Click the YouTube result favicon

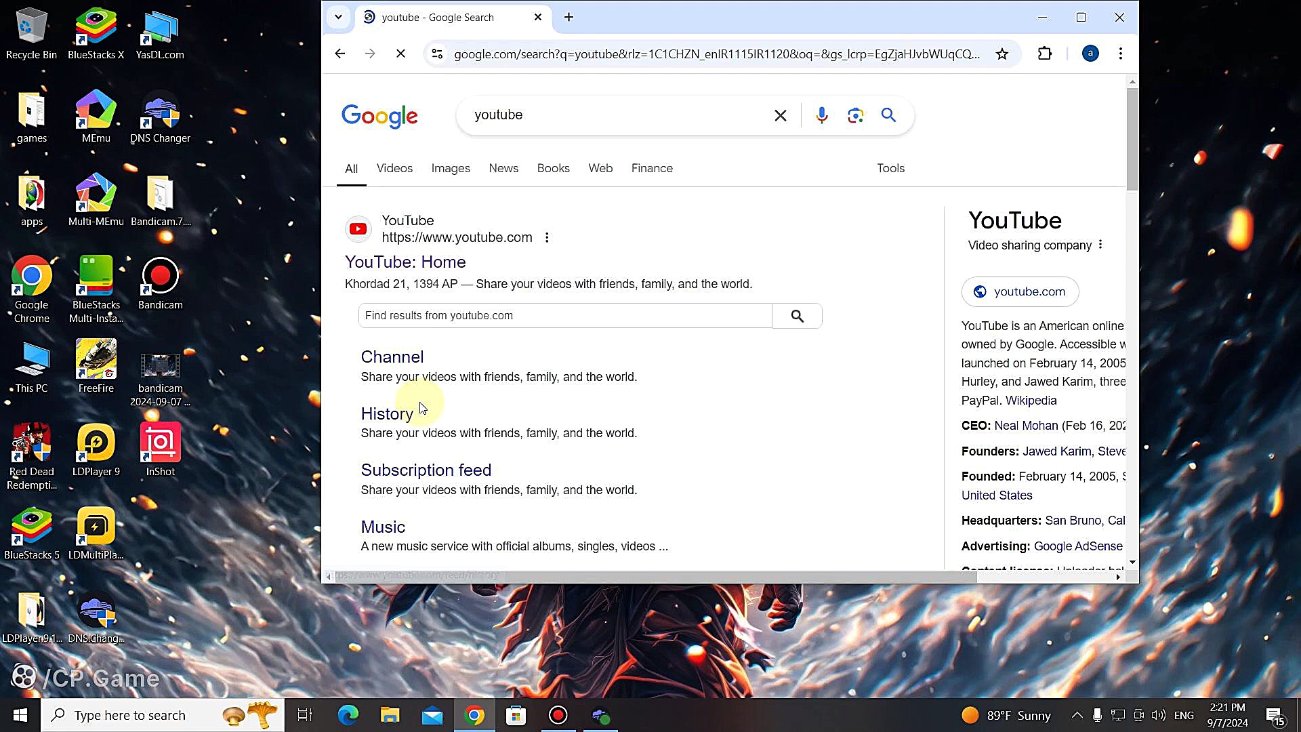tap(358, 229)
